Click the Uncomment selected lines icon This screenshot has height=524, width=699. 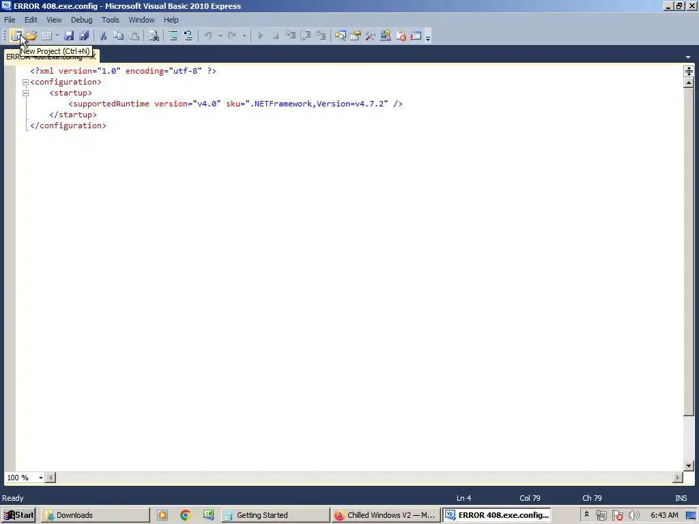pos(188,35)
